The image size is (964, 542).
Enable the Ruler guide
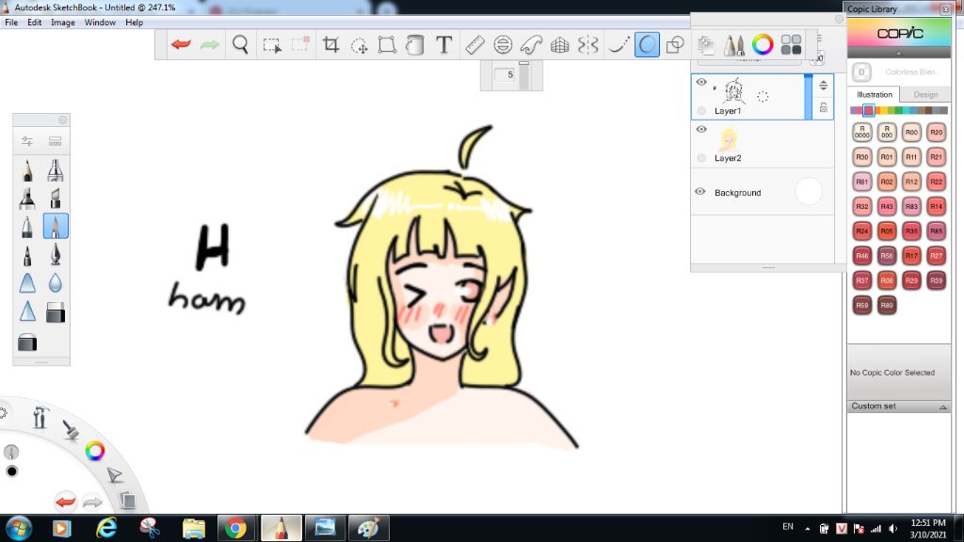(x=474, y=45)
